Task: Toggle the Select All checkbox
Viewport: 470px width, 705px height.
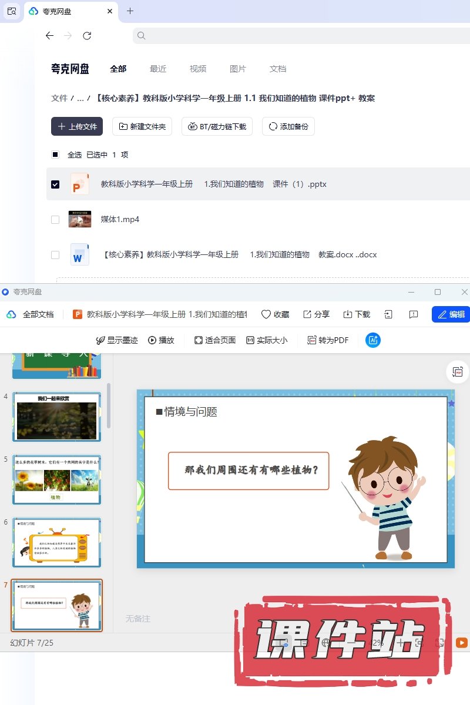Action: 55,155
